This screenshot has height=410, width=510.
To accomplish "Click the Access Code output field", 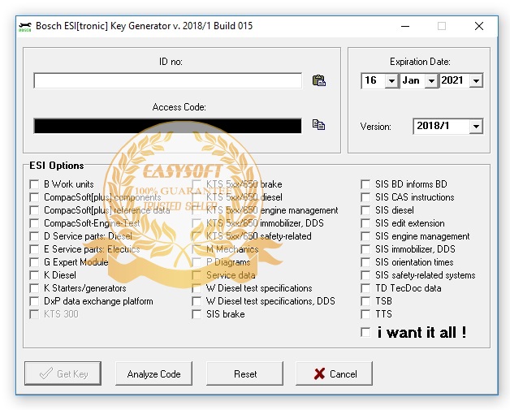I will [167, 126].
